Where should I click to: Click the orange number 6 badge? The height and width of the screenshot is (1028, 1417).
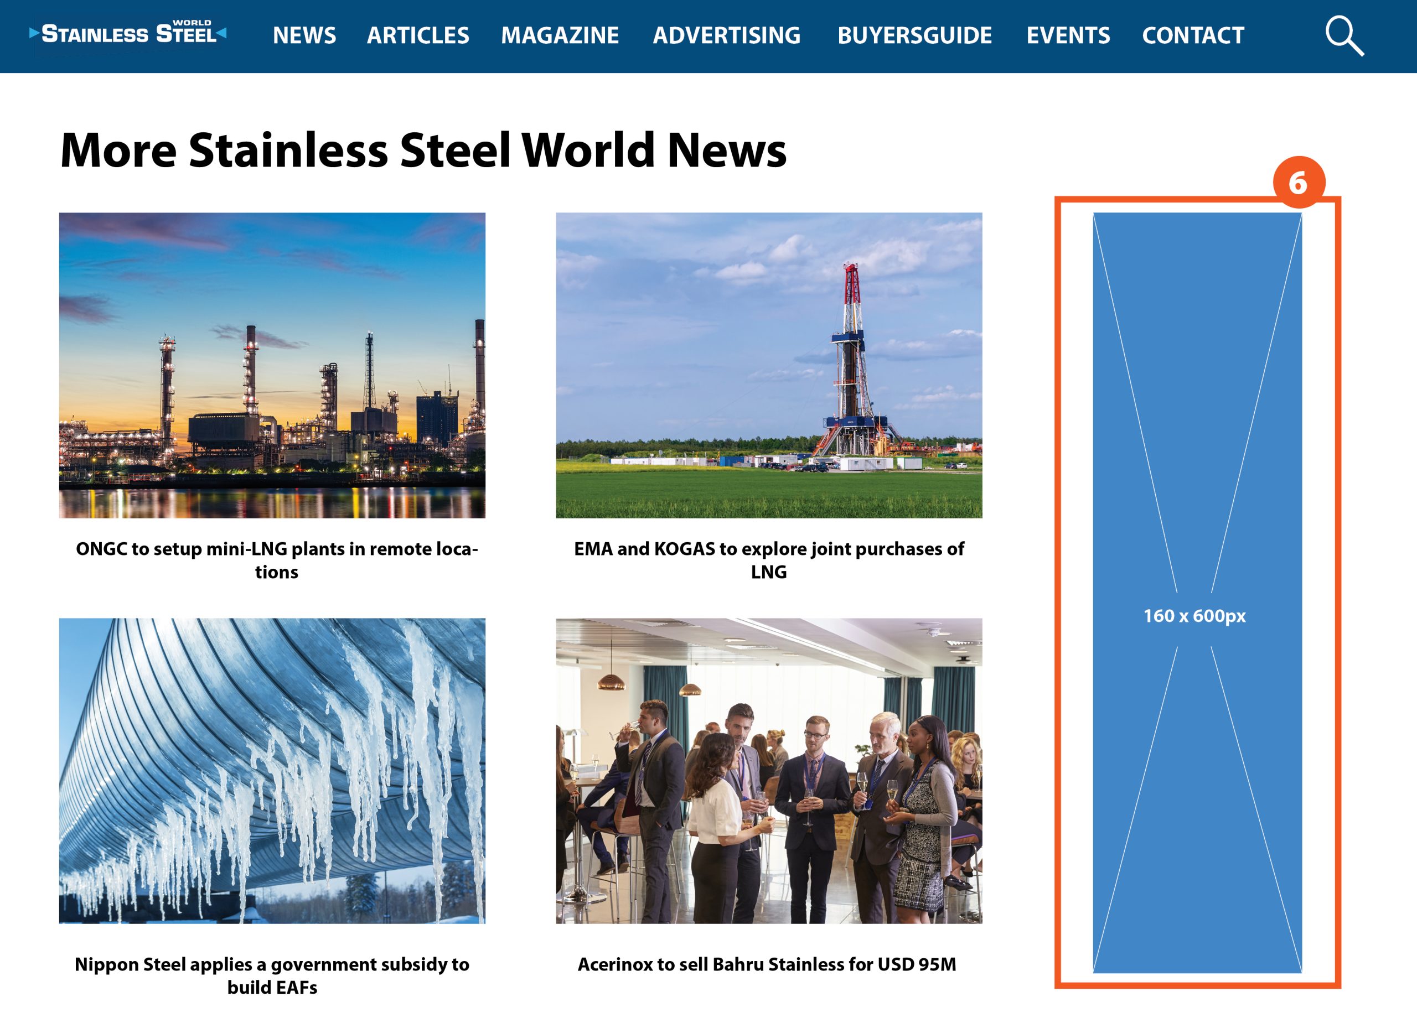pos(1299,183)
